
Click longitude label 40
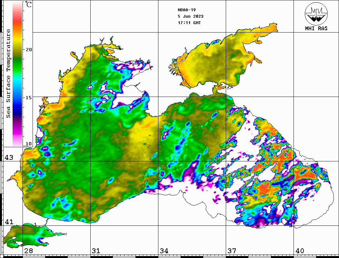(300, 251)
